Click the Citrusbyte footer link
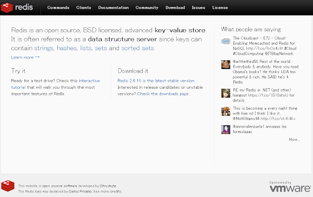The width and height of the screenshot is (313, 197). click(108, 186)
